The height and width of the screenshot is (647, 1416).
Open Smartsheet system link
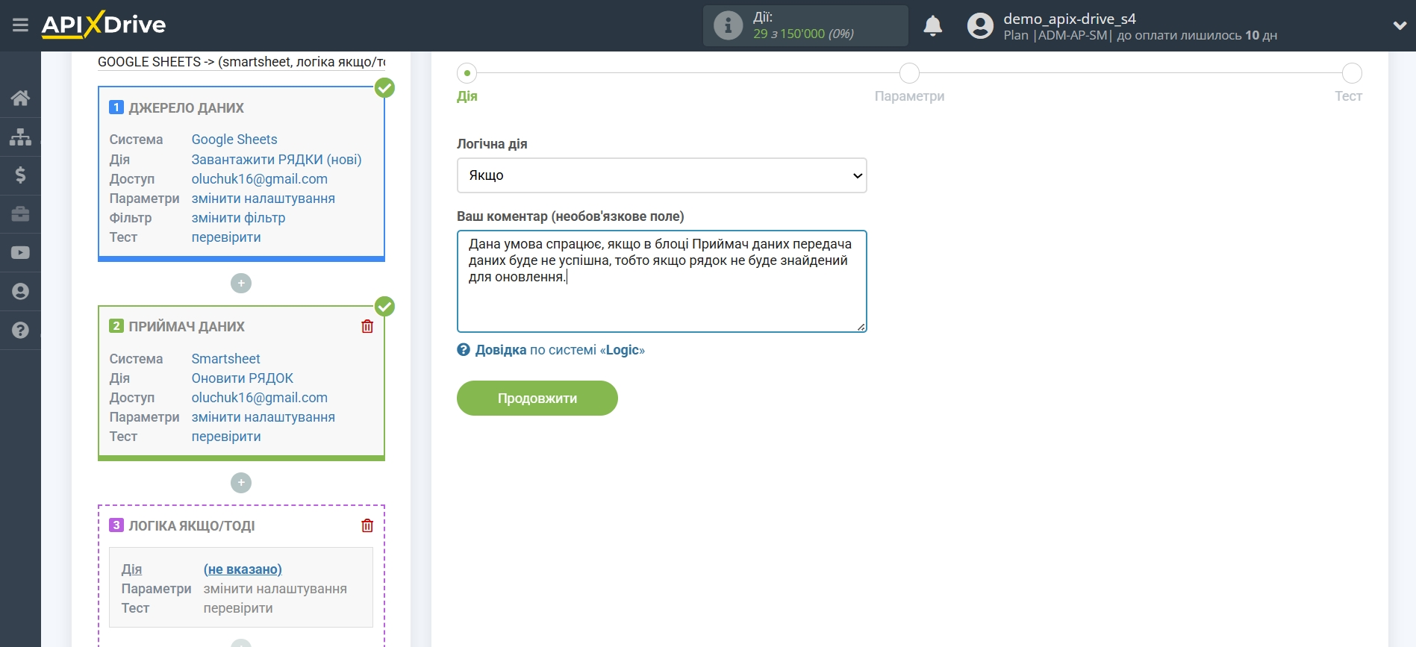tap(225, 359)
